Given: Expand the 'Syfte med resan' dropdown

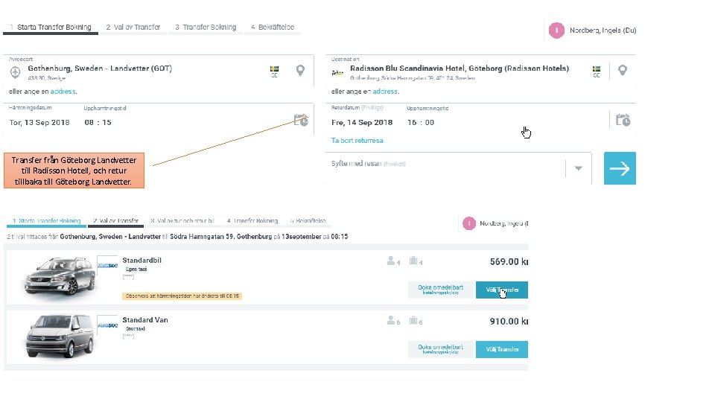Looking at the screenshot, I should (578, 168).
